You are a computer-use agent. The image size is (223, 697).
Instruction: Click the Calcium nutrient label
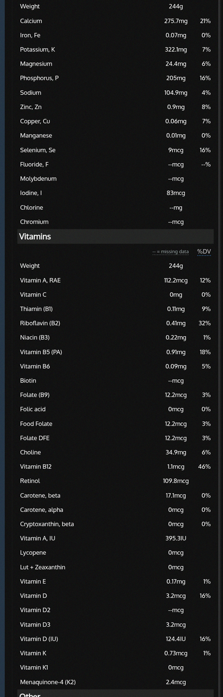coord(31,21)
